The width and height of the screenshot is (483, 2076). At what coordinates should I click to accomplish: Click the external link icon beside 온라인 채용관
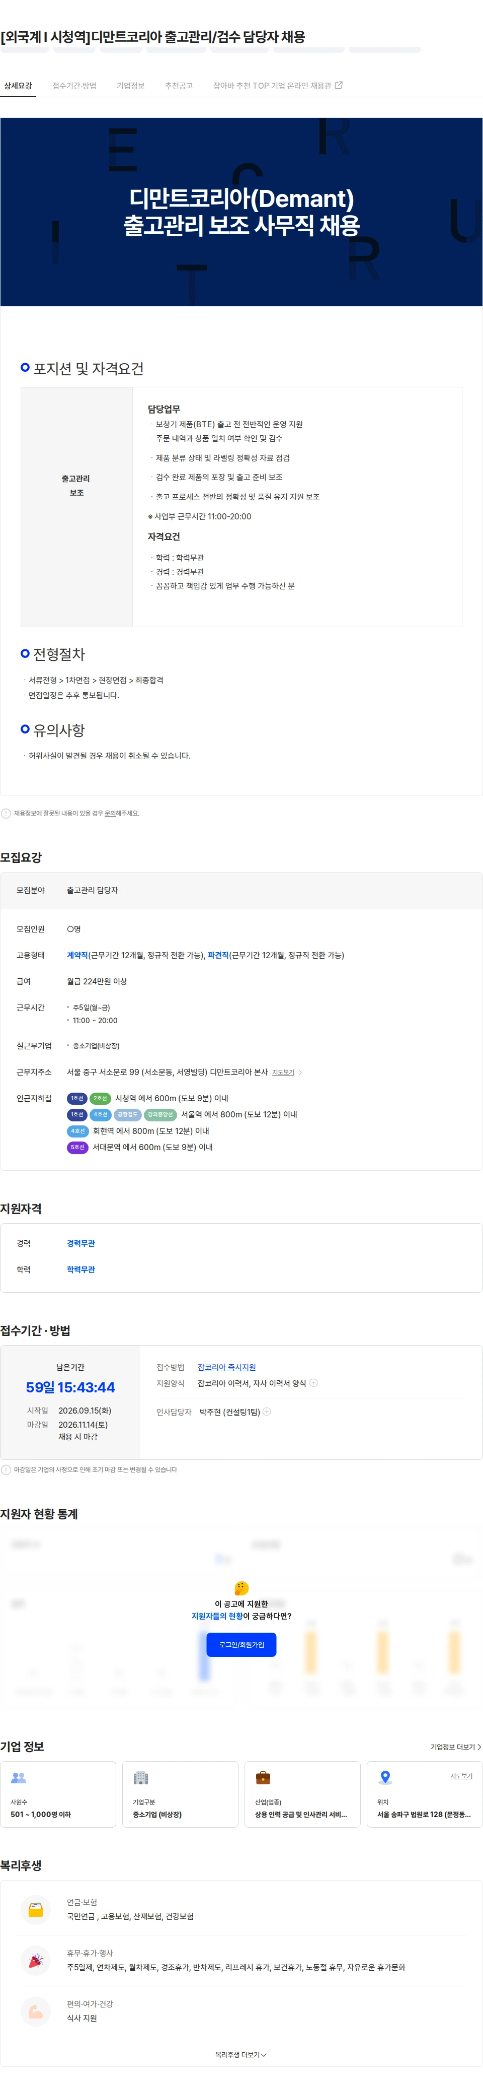point(338,85)
